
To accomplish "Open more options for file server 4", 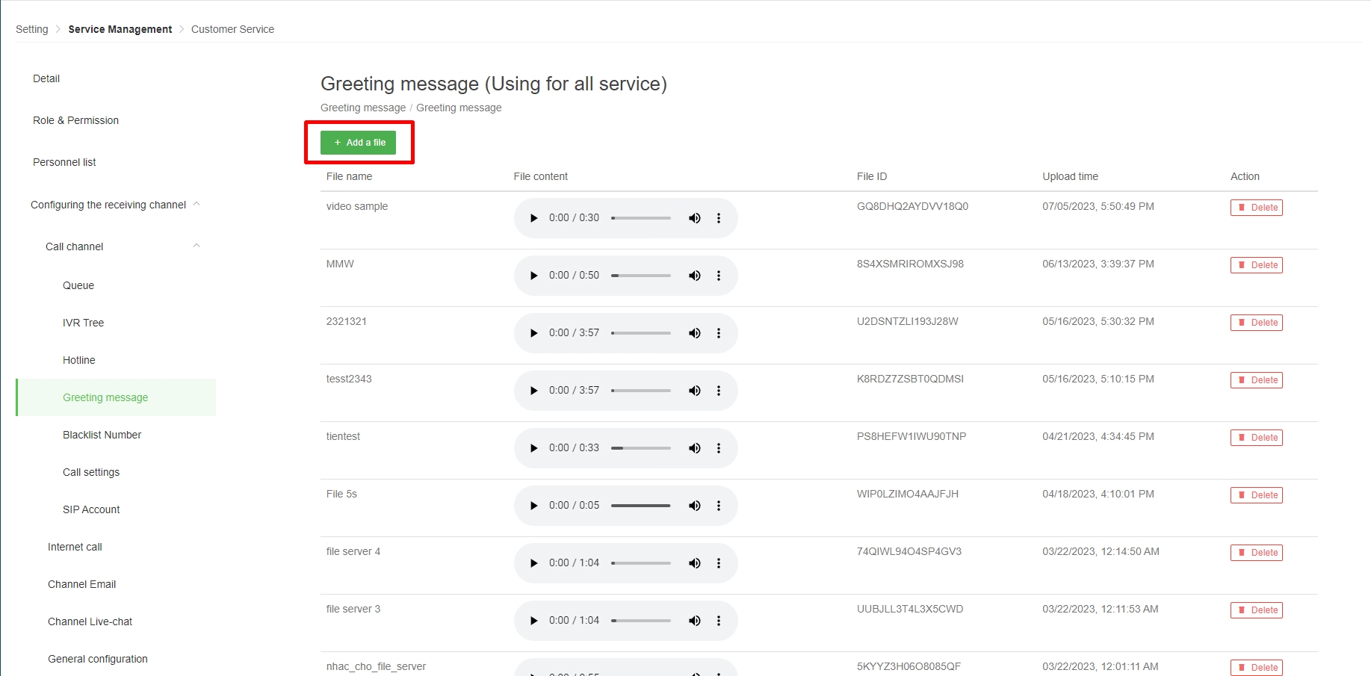I will click(719, 563).
